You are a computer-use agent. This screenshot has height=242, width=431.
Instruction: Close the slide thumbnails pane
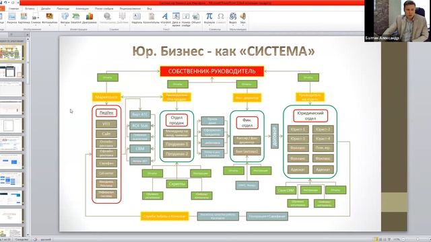27,34
